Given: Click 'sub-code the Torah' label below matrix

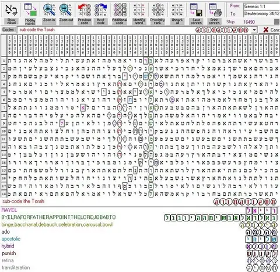Looking at the screenshot, I should click(23, 202).
